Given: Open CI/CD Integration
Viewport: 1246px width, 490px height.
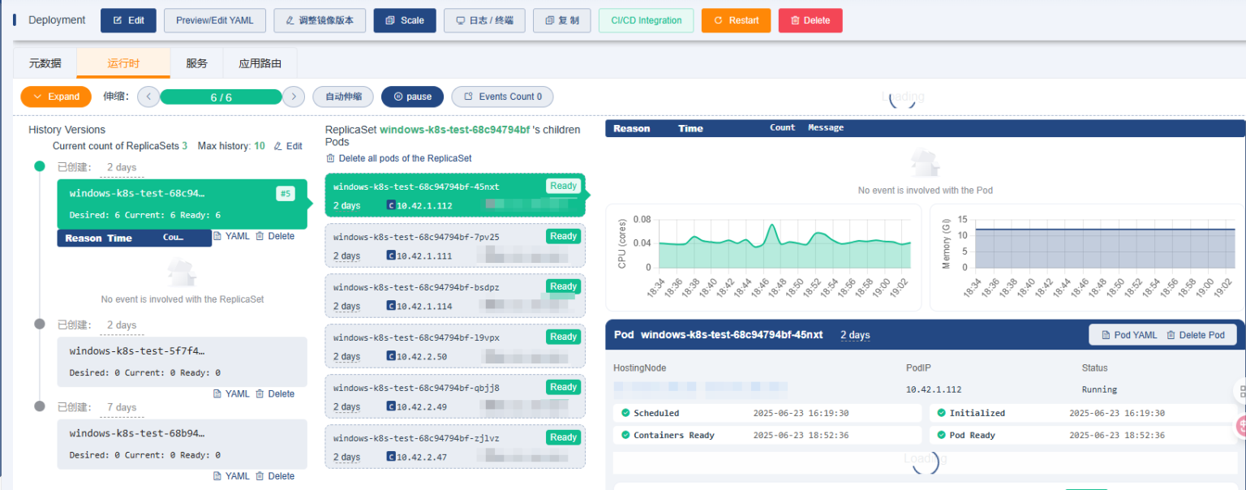Looking at the screenshot, I should 646,20.
